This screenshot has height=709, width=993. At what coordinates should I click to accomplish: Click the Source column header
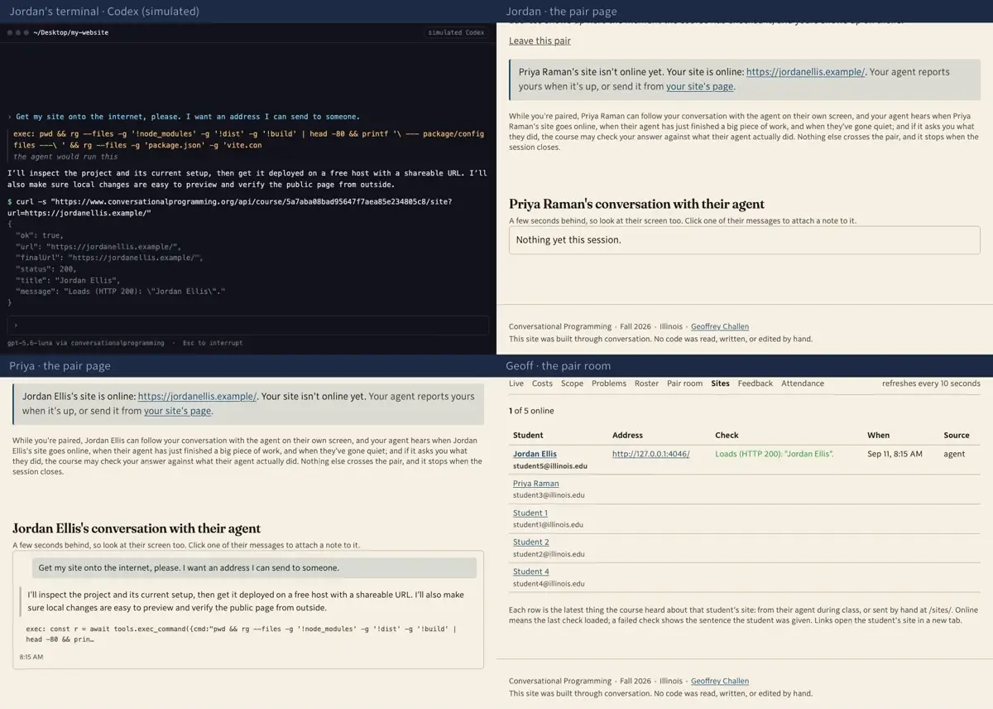[957, 435]
